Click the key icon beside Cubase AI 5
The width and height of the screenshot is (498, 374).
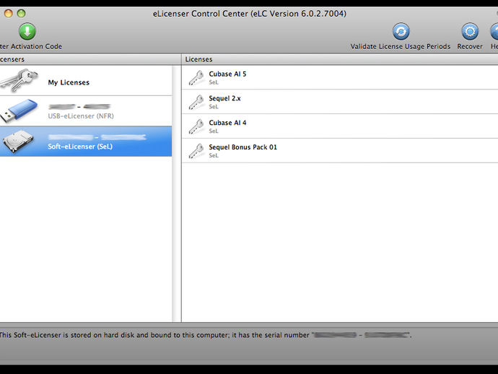click(x=196, y=78)
